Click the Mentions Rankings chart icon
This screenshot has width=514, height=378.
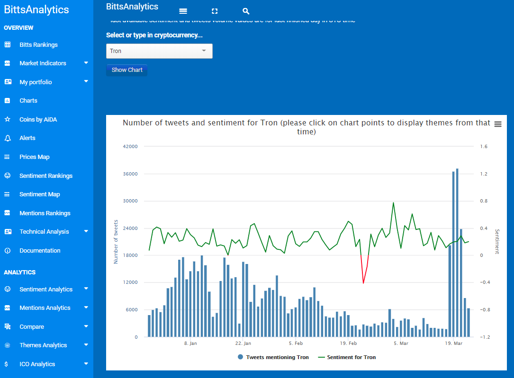tap(8, 213)
